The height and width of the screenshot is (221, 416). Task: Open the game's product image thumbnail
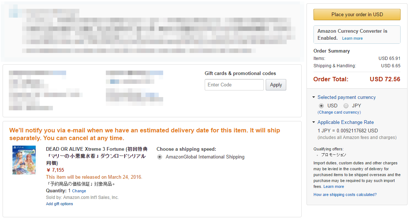tap(24, 160)
